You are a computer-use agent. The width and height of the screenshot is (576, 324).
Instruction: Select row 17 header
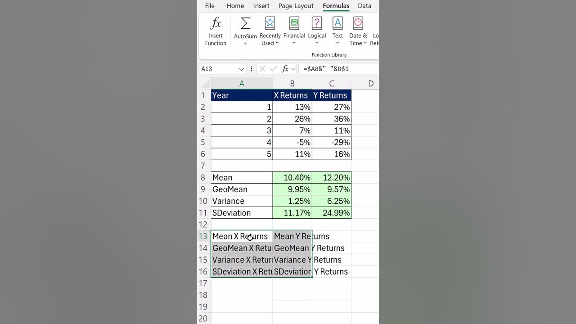point(204,283)
